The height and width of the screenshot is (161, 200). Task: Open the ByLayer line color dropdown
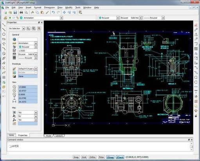pos(118,18)
